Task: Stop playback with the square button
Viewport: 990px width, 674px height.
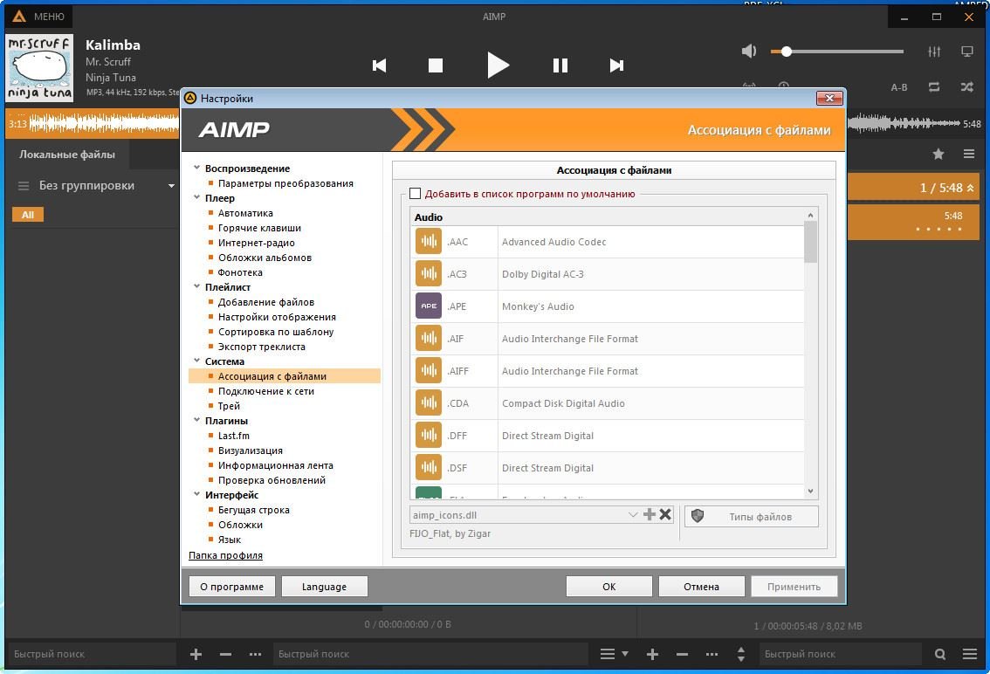Action: pos(436,65)
